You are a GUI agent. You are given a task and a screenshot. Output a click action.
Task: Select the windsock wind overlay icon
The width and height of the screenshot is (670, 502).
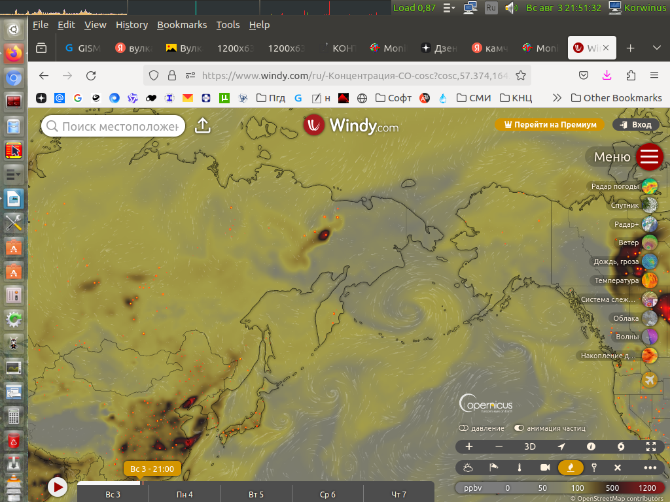pos(493,468)
